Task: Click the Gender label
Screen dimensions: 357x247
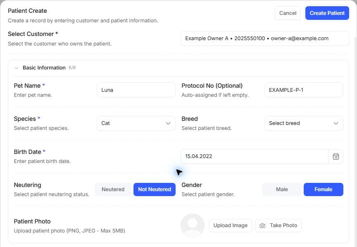Action: click(192, 185)
